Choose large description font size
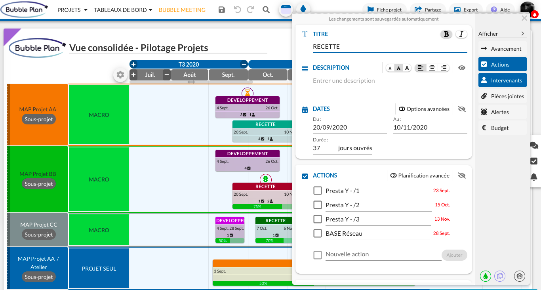 coord(407,68)
